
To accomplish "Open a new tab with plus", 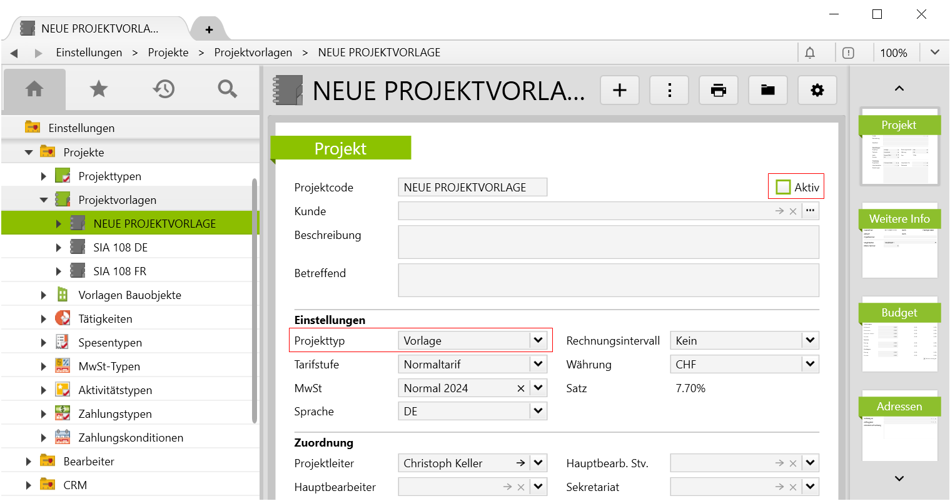I will pos(209,29).
